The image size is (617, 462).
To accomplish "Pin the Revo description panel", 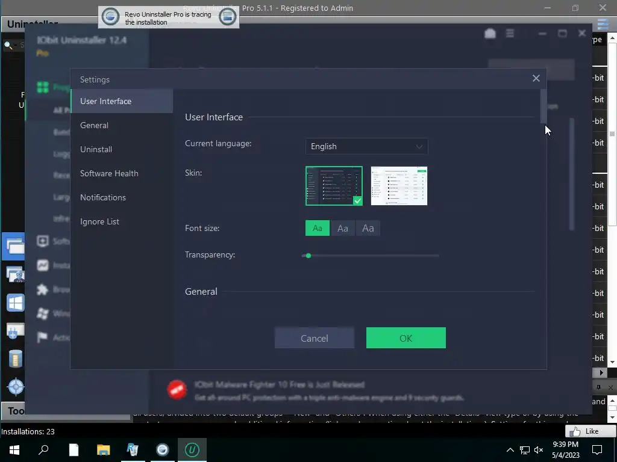I will click(x=598, y=387).
